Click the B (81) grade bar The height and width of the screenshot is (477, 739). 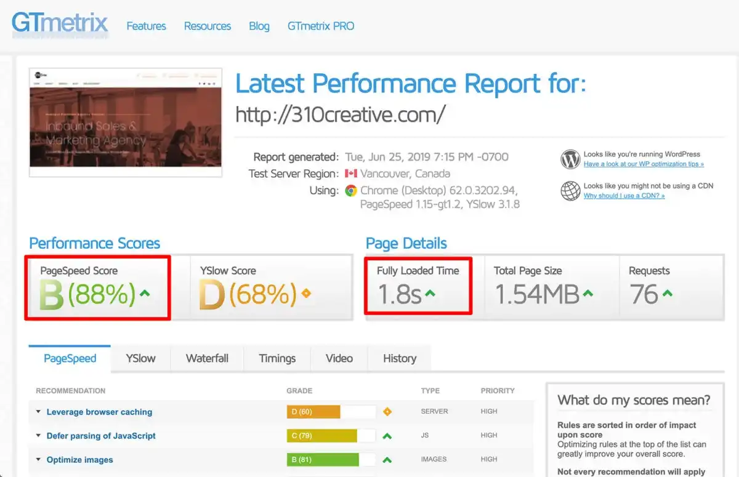(x=331, y=460)
